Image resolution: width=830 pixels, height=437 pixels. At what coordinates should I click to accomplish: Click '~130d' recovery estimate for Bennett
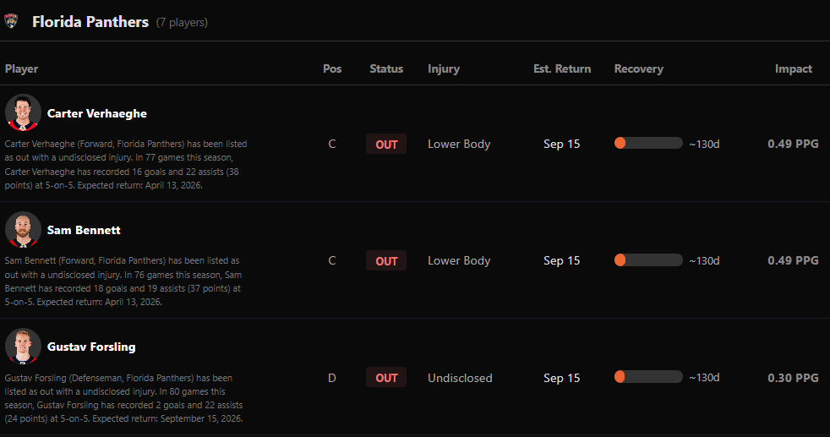coord(704,261)
